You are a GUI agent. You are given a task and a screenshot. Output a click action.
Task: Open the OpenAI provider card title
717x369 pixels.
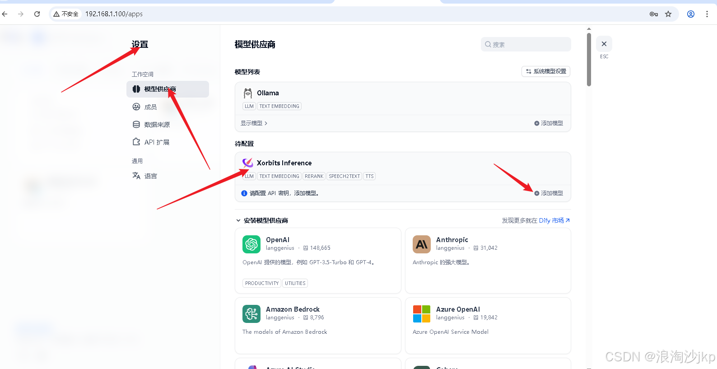278,240
